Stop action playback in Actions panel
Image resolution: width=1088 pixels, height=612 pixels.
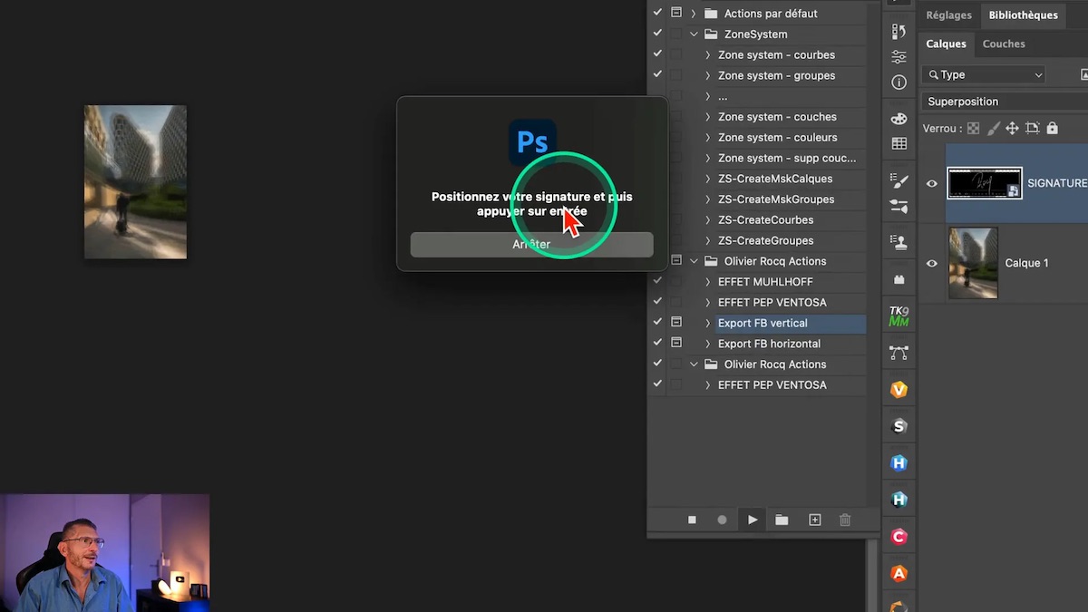692,520
